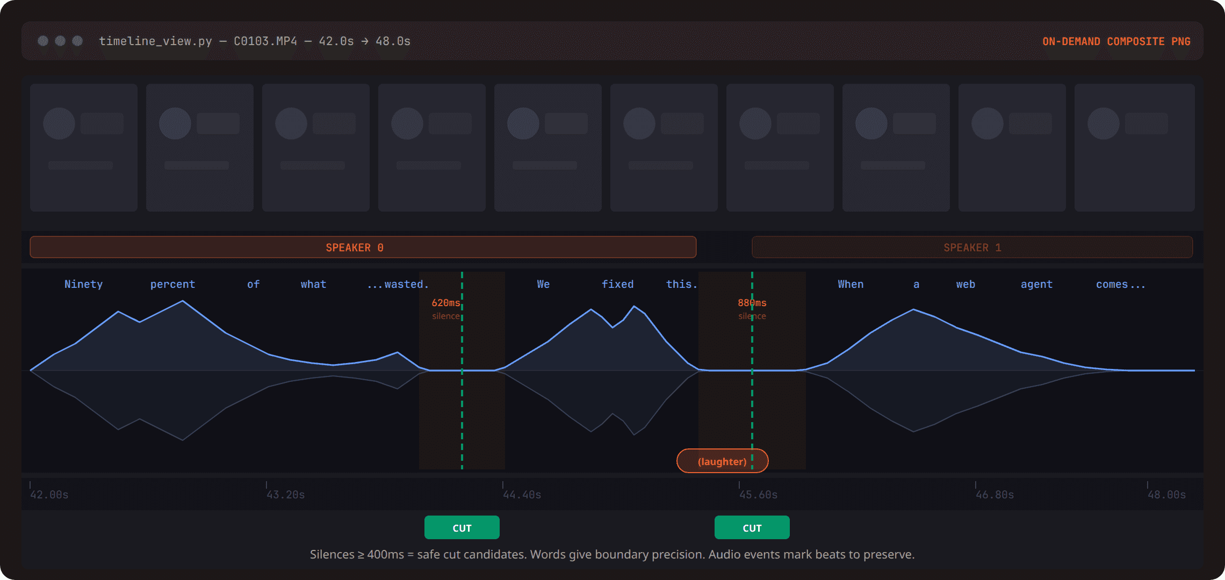
Task: Click the 45.60s time tick
Action: tap(758, 494)
